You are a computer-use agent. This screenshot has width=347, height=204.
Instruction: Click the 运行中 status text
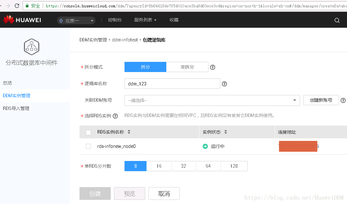coord(217,146)
